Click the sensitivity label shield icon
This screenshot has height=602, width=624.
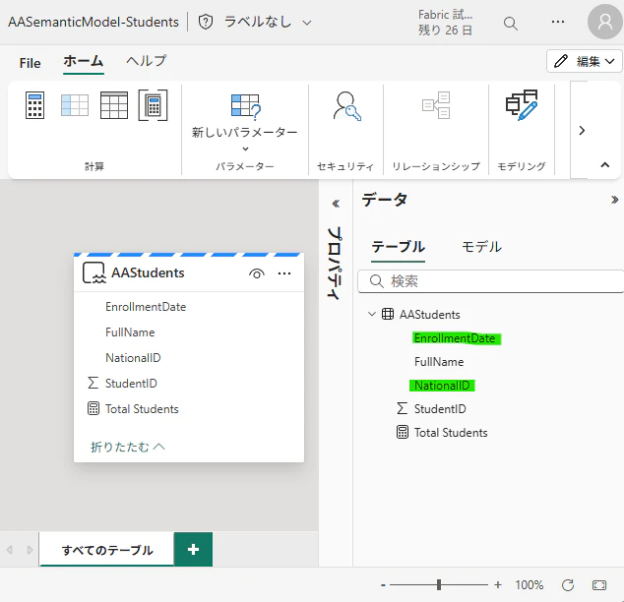tap(206, 22)
